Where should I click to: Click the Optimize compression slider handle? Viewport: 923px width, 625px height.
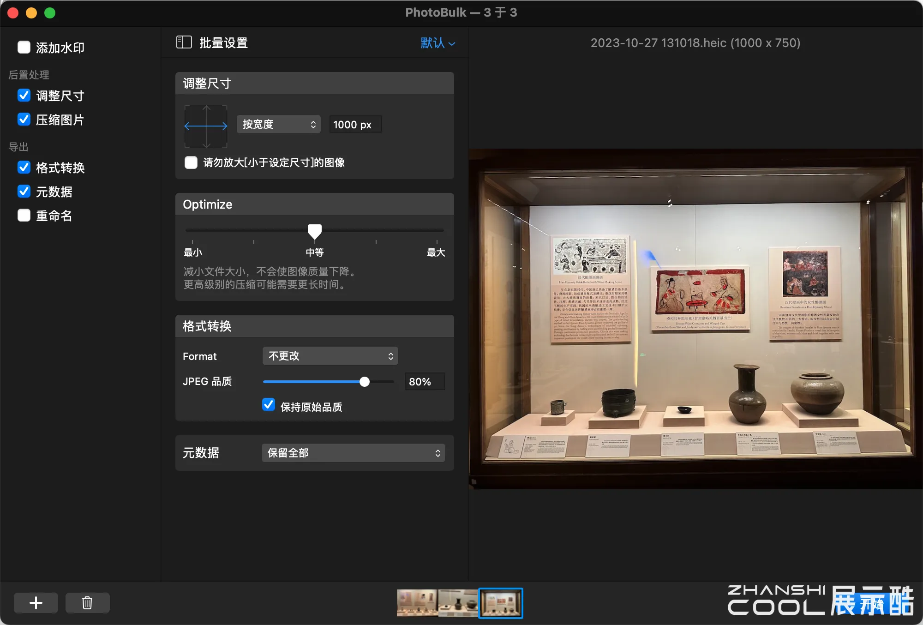click(x=315, y=232)
